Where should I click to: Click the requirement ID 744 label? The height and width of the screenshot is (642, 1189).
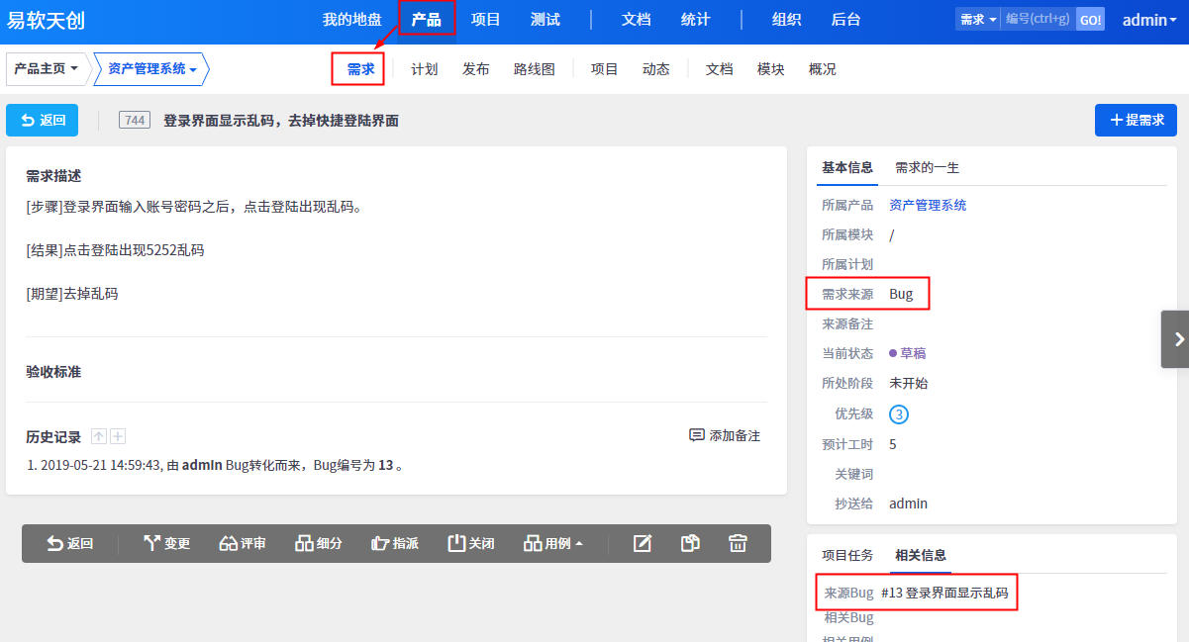[x=135, y=120]
